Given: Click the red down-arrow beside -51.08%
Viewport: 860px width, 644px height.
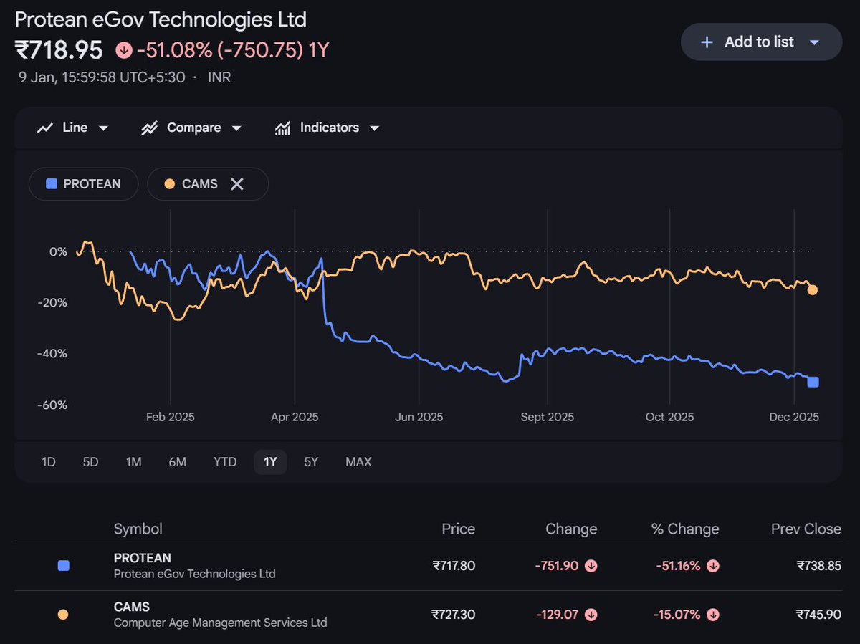Looking at the screenshot, I should point(124,50).
